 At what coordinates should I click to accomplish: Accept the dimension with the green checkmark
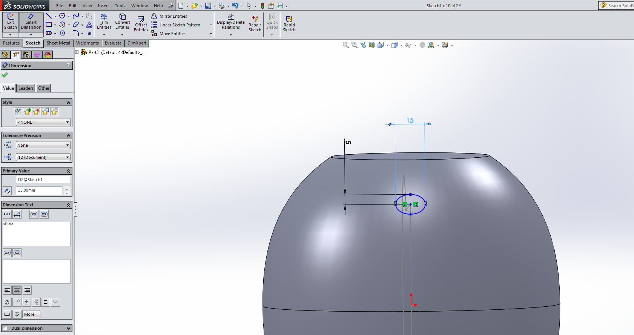click(x=5, y=75)
